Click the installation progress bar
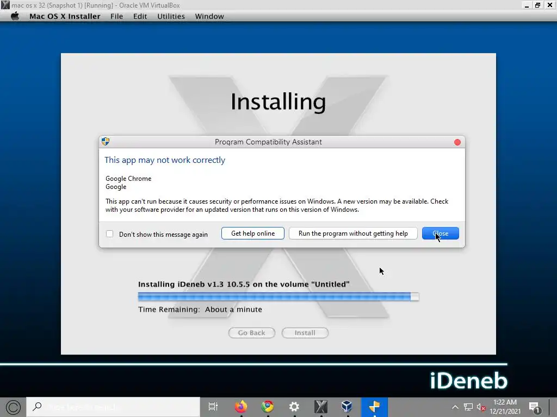Image resolution: width=557 pixels, height=417 pixels. coord(278,296)
